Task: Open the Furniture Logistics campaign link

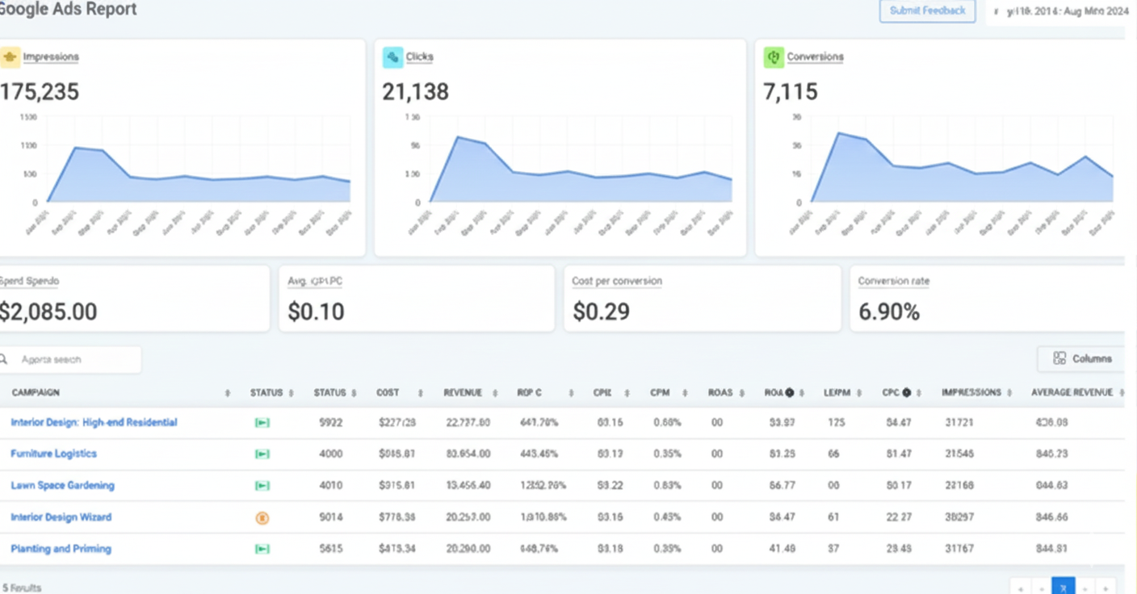Action: coord(53,454)
